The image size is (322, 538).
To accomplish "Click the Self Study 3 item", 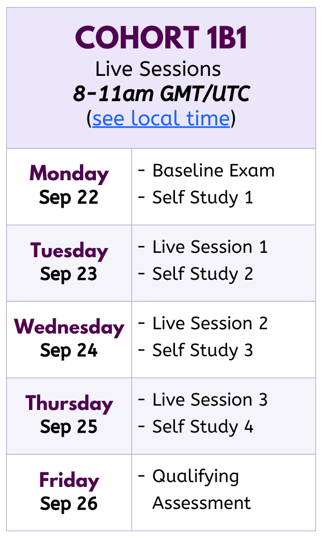I will tap(202, 350).
